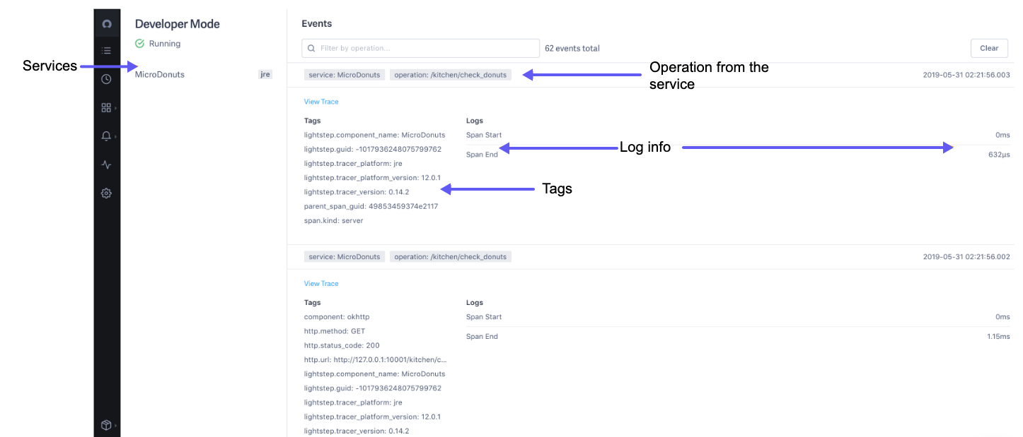Click first event's service: MicroDonuts tag
Screen dimensions: 1023x437
click(x=345, y=75)
